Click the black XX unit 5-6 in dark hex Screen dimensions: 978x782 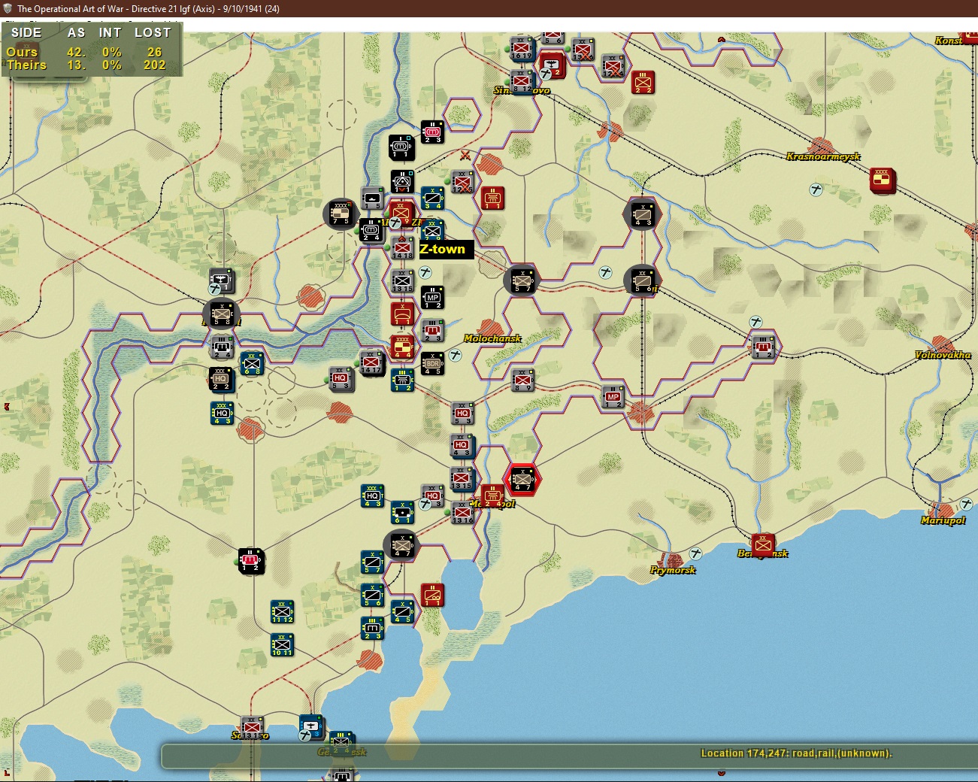tap(643, 280)
